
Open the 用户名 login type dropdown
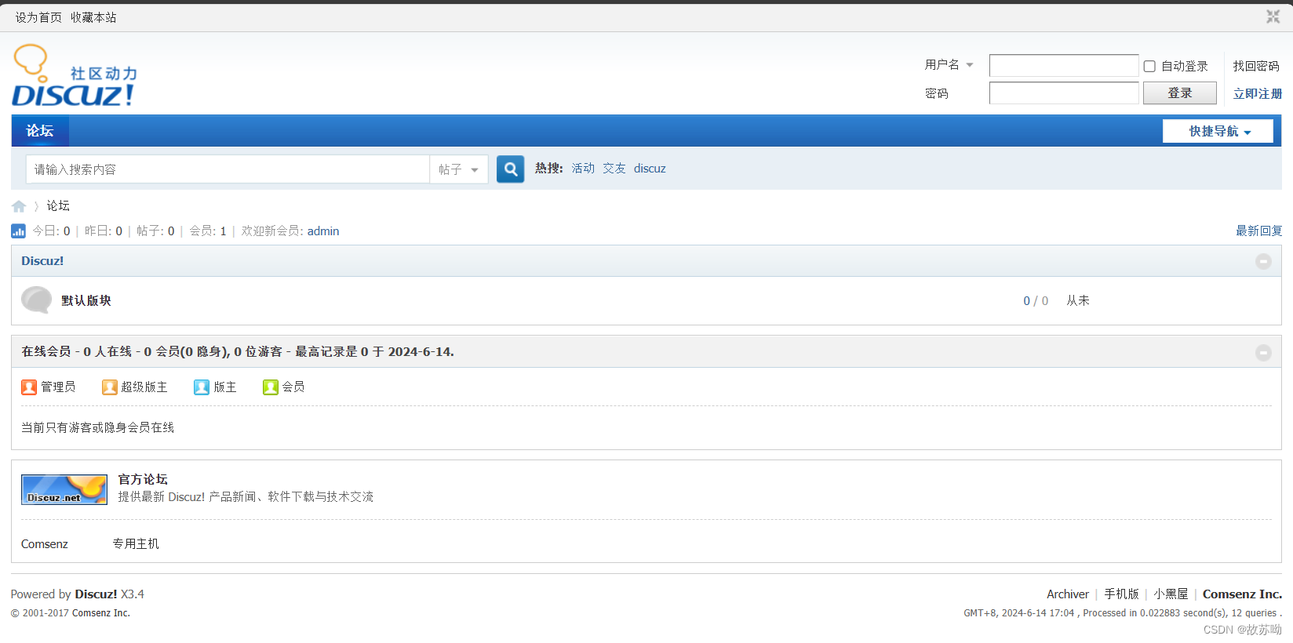click(949, 65)
